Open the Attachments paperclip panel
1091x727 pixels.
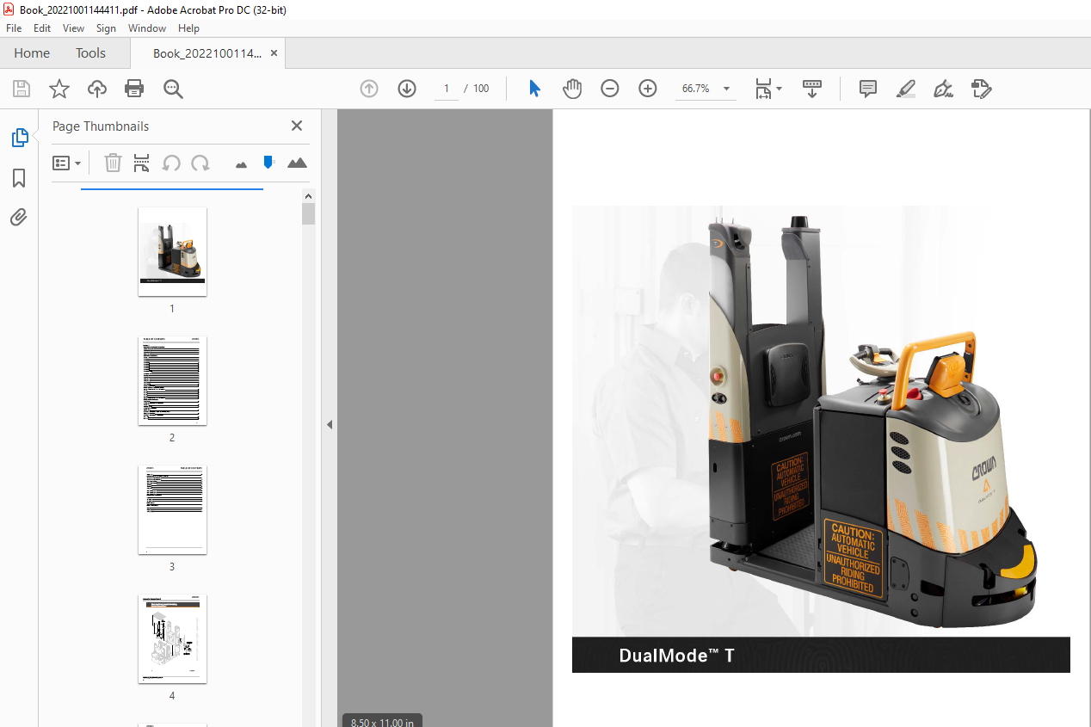coord(19,217)
